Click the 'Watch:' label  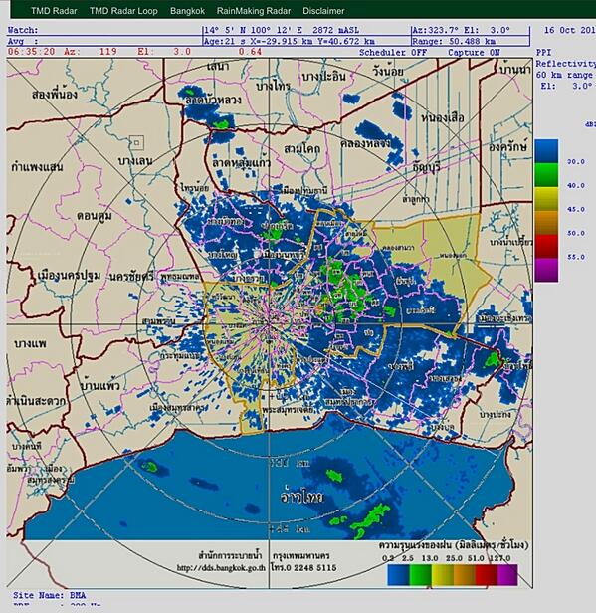pyautogui.click(x=23, y=30)
